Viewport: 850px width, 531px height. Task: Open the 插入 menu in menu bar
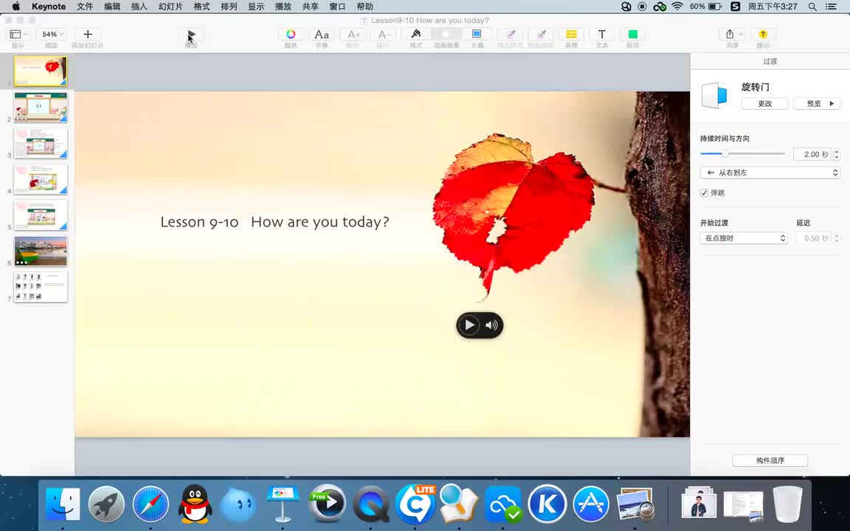139,7
